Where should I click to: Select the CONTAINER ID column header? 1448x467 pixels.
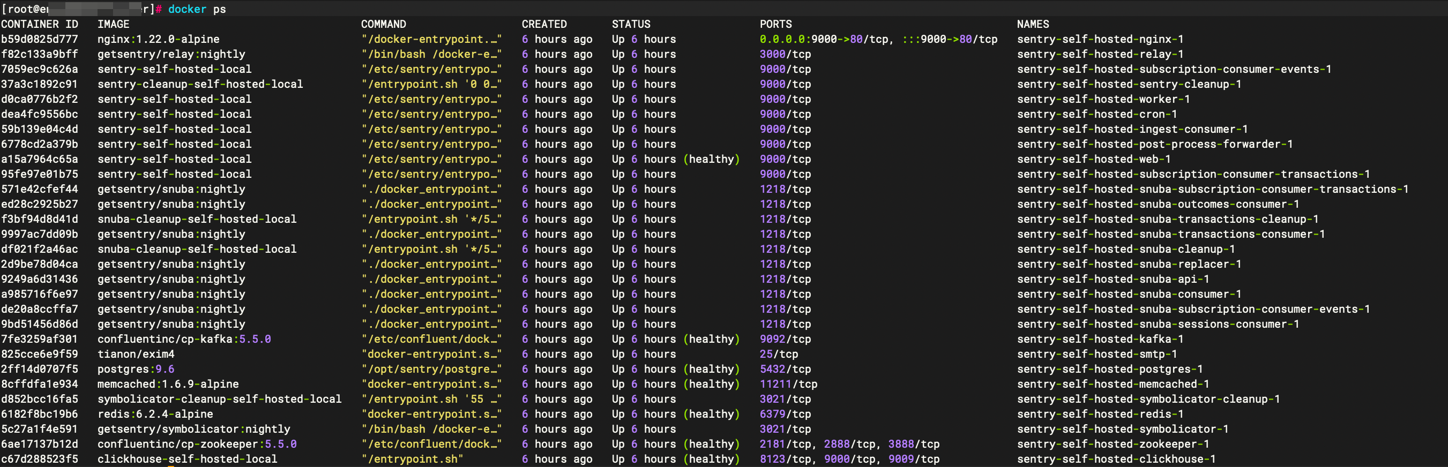[x=39, y=24]
